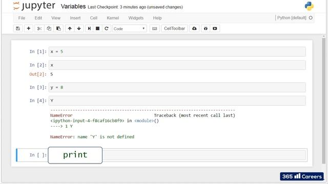Viewport: 328px width, 184px height.
Task: Open the Help menu
Action: 157,18
